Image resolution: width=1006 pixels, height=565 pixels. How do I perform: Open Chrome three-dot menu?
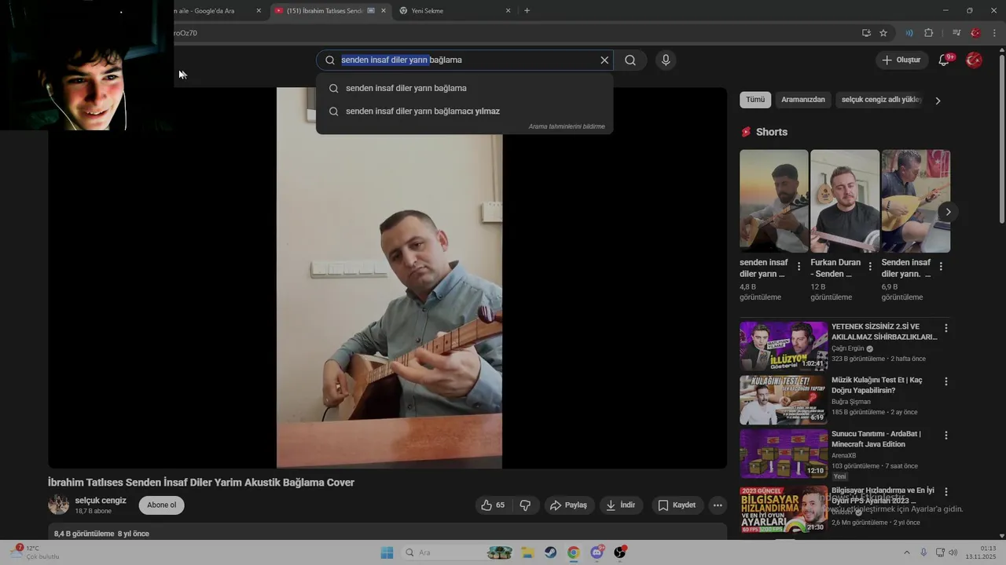[x=995, y=33]
